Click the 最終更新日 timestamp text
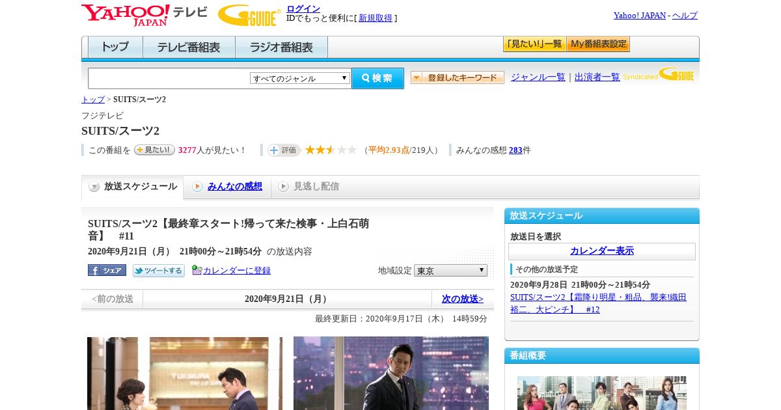Viewport: 781px width, 410px height. pos(401,319)
